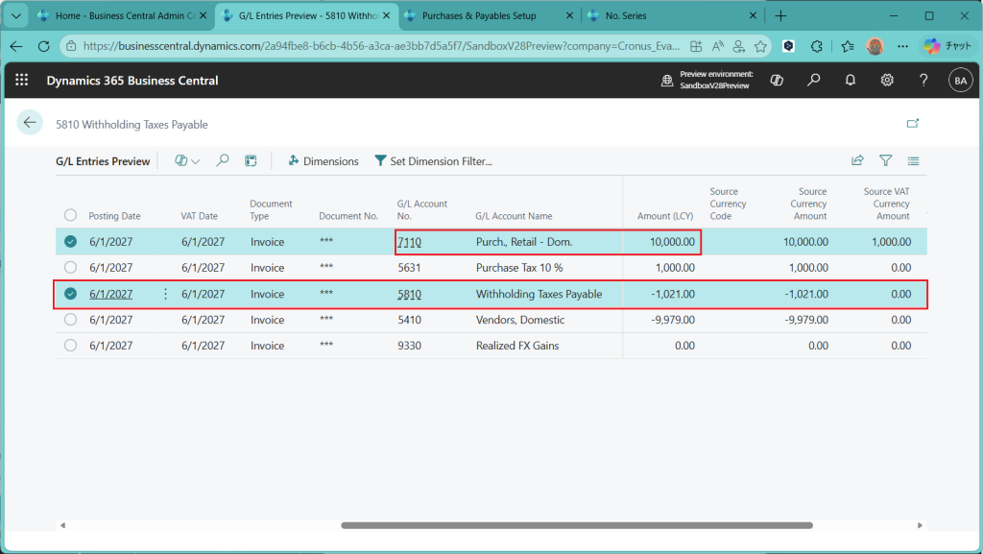This screenshot has width=983, height=554.
Task: Open the notifications bell
Action: tap(851, 81)
